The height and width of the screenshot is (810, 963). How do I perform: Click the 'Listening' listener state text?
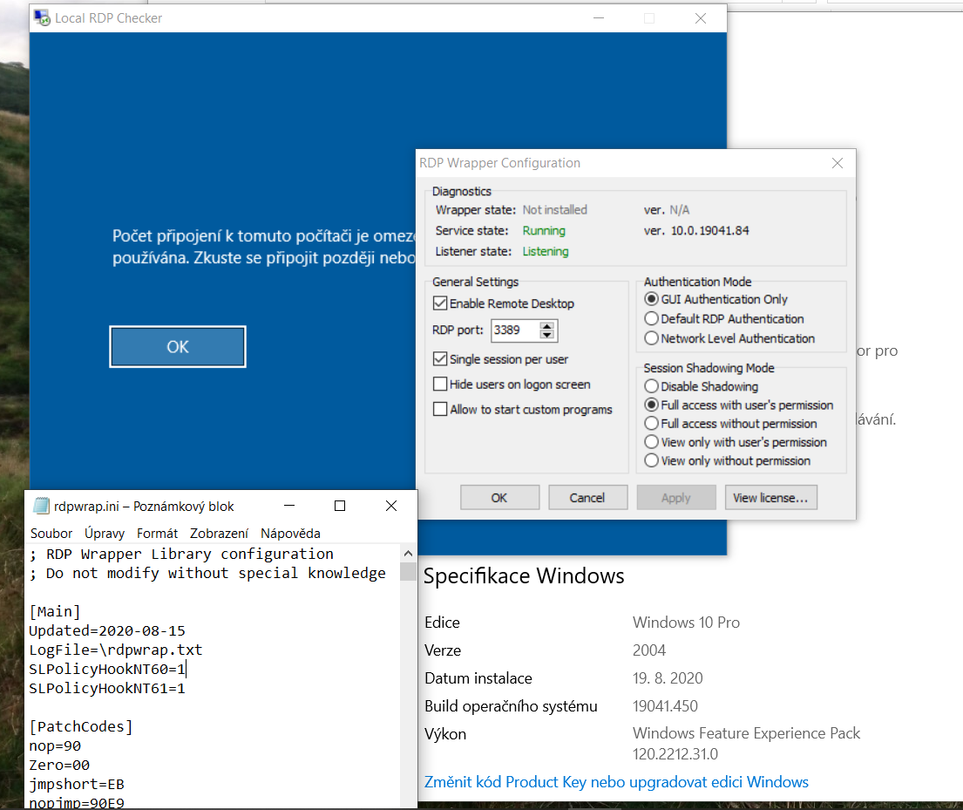coord(546,251)
